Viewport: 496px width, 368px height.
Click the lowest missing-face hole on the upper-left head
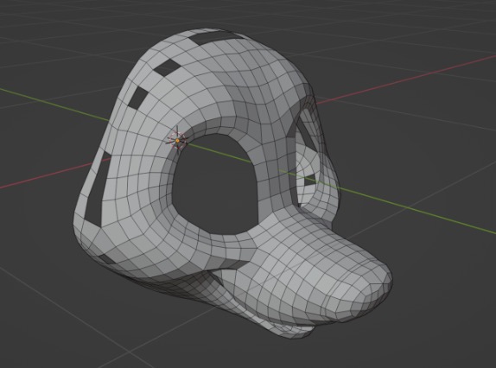pos(138,98)
